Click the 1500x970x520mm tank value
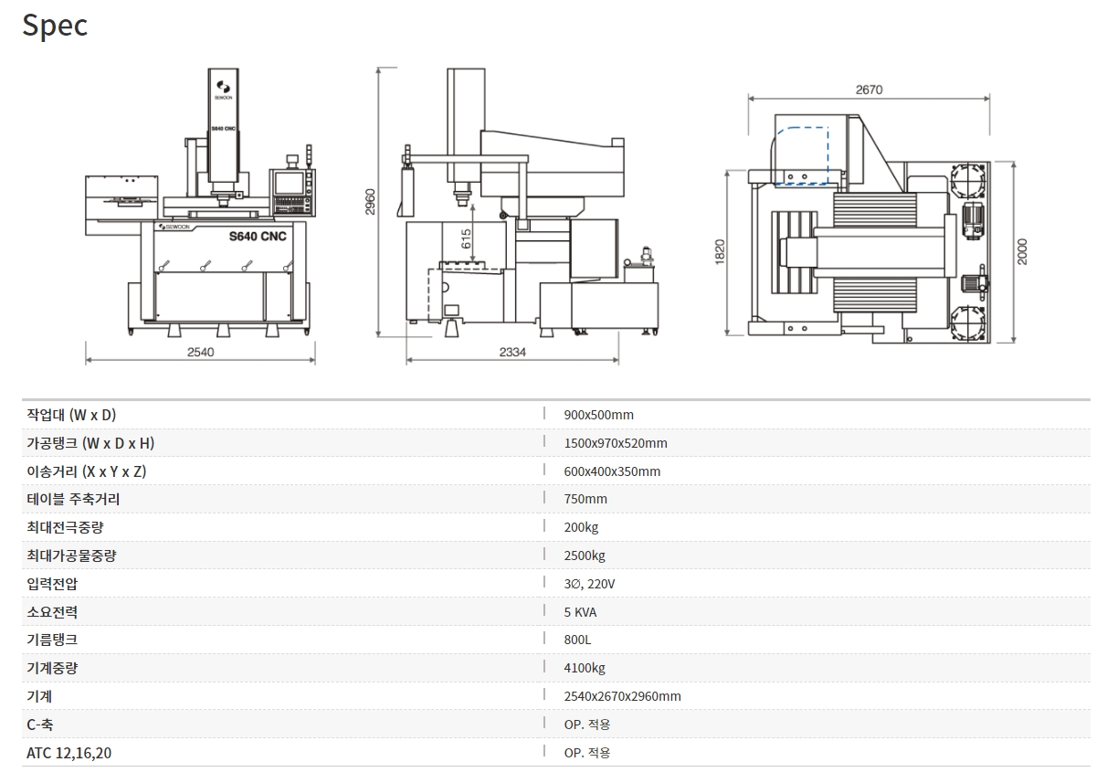The width and height of the screenshot is (1096, 783). click(616, 443)
